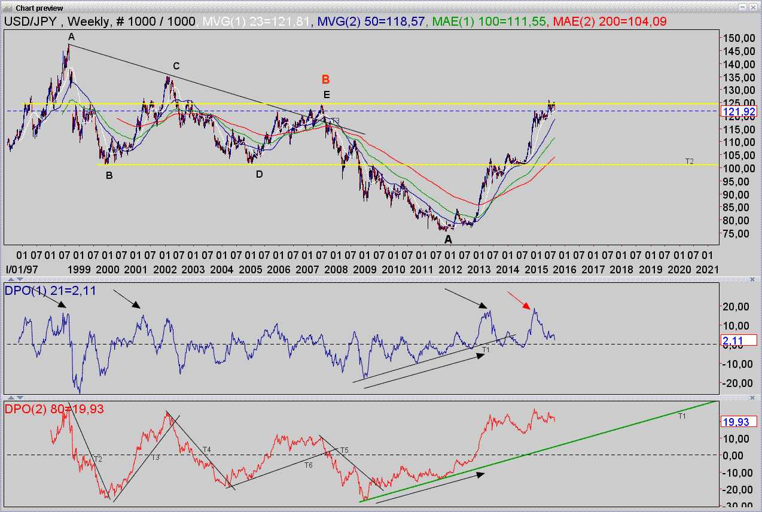Viewport: 762px width, 512px height.
Task: Click the bold A label at 2012 low
Action: tap(448, 239)
